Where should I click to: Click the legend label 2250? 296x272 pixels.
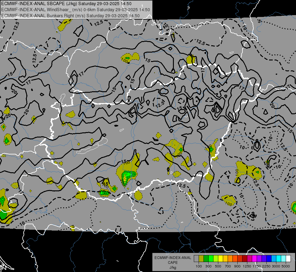tap(266, 266)
